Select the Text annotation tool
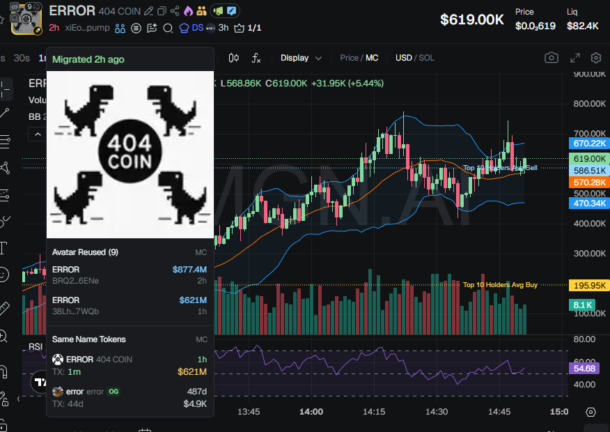Image resolution: width=610 pixels, height=432 pixels. click(3, 248)
